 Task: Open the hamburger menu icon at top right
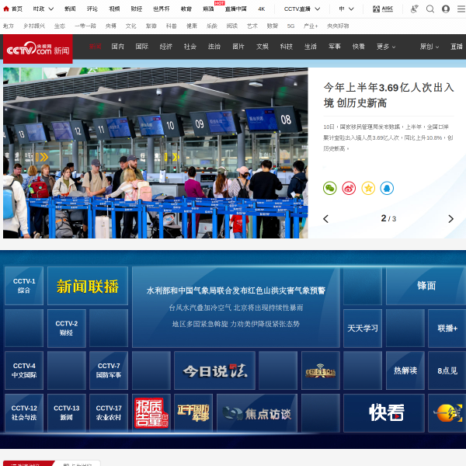(x=461, y=9)
